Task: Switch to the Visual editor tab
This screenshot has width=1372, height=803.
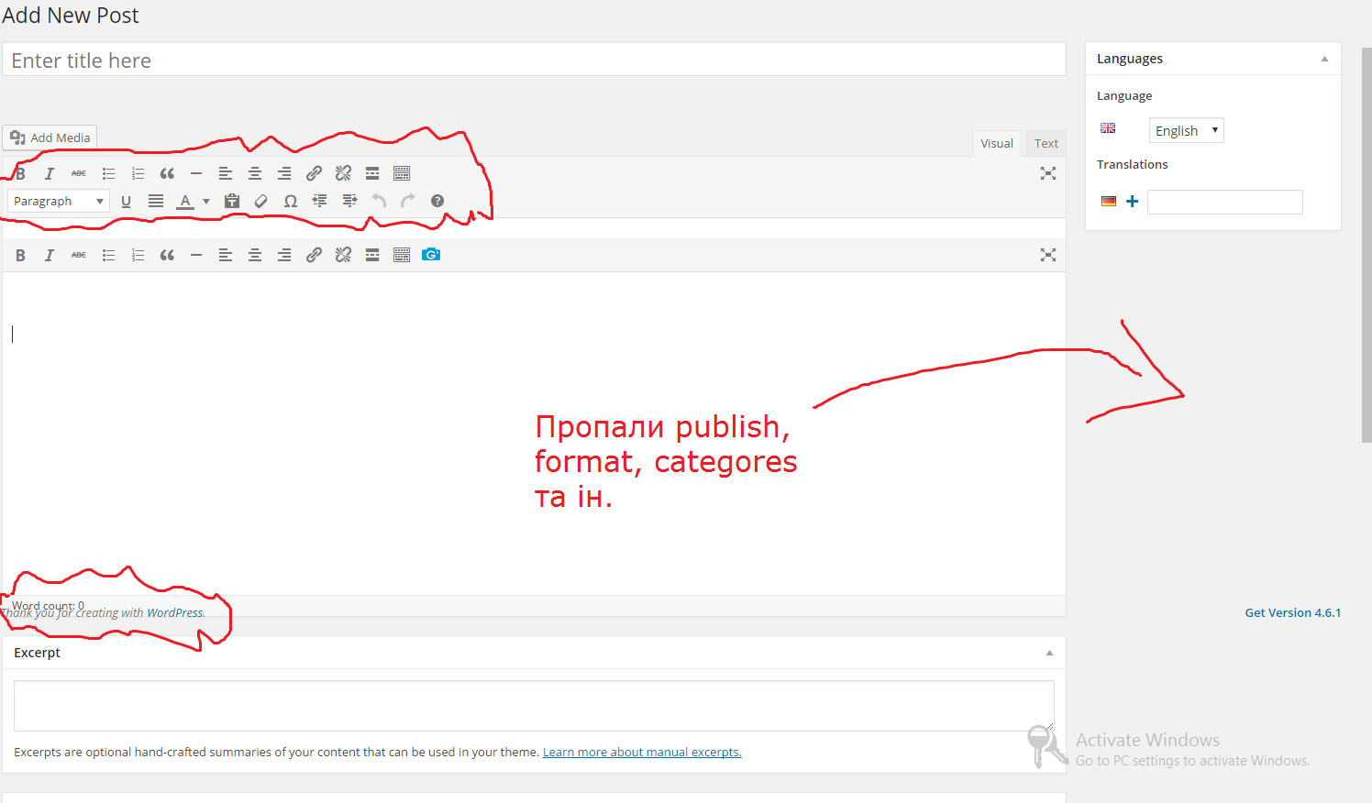Action: coord(996,144)
